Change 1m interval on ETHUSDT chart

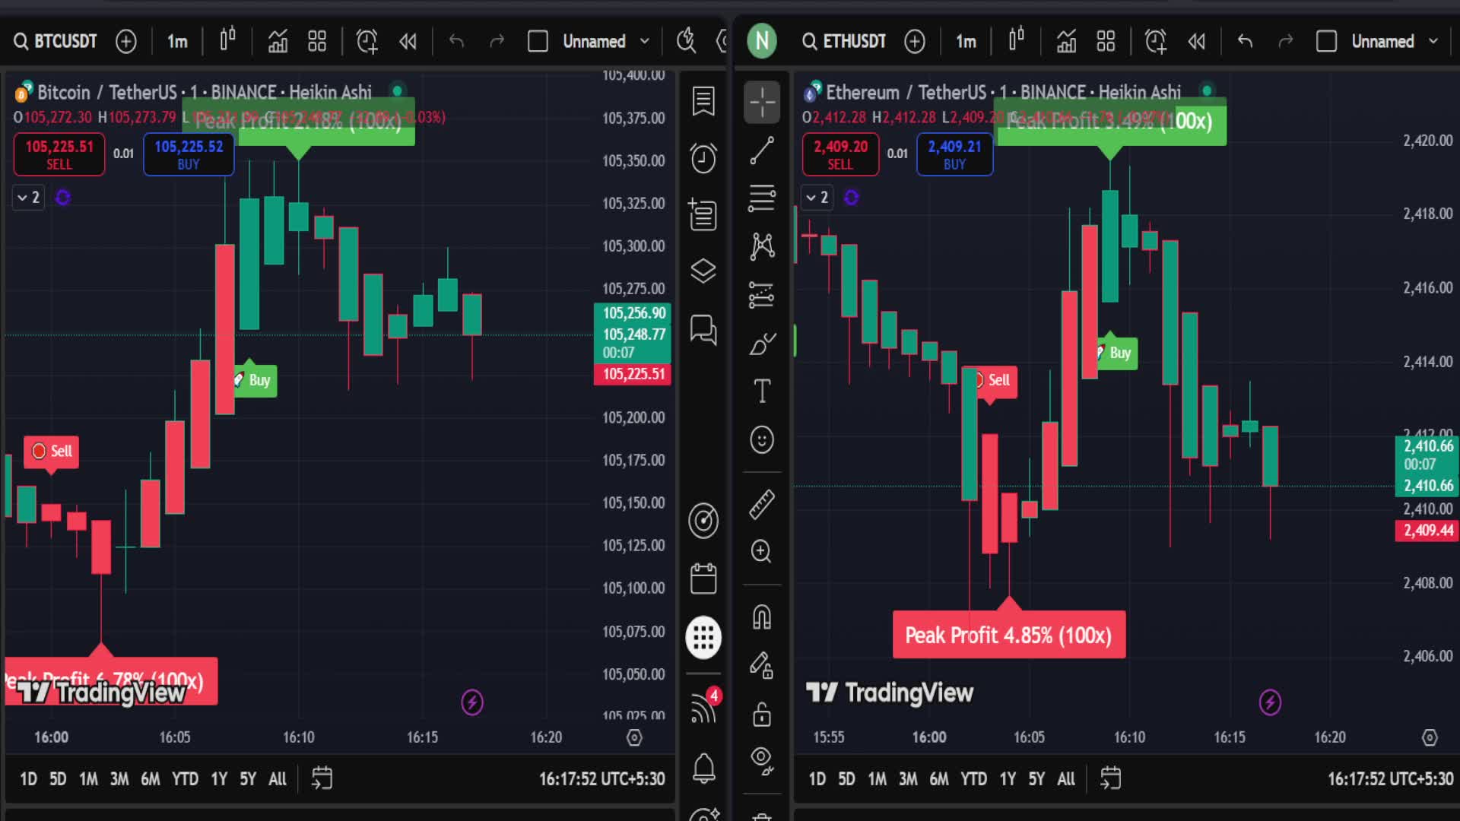coord(966,41)
